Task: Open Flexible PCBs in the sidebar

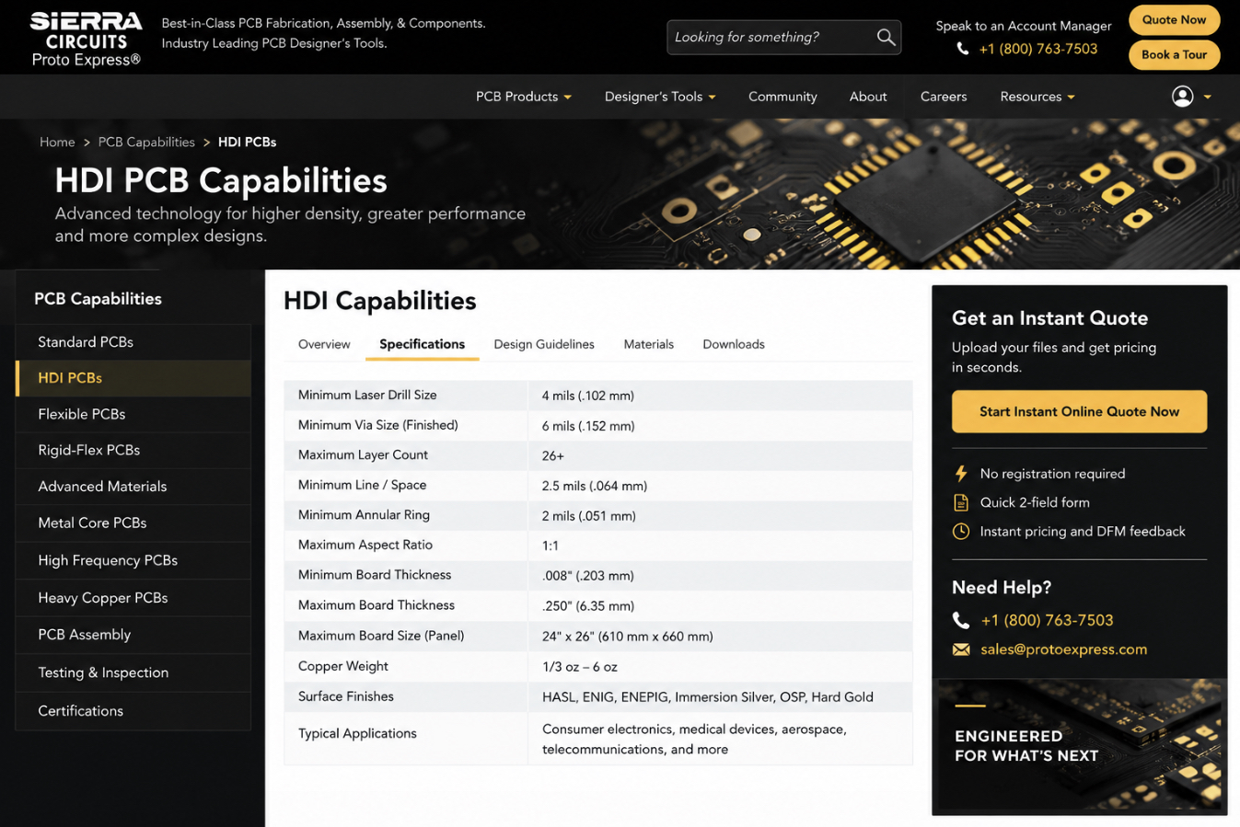Action: 133,414
